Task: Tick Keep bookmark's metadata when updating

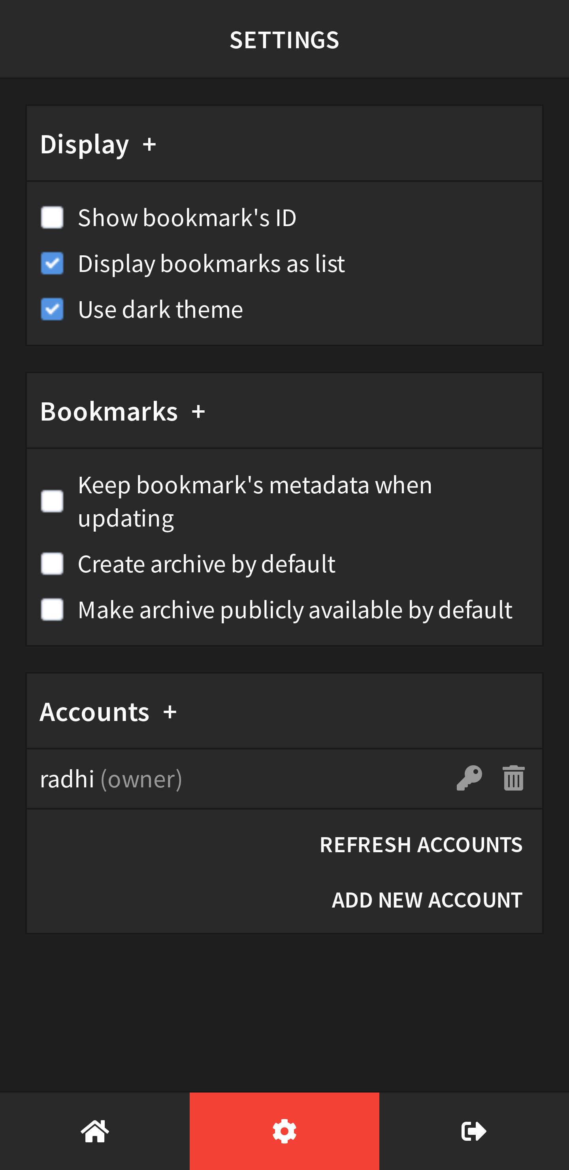Action: click(52, 502)
